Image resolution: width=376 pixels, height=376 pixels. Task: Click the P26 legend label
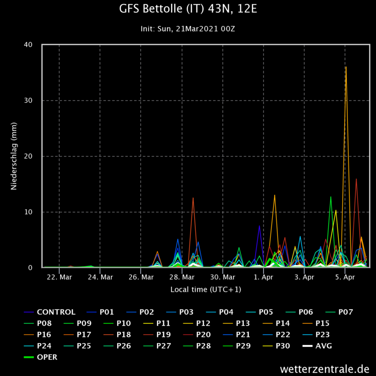[x=124, y=346]
